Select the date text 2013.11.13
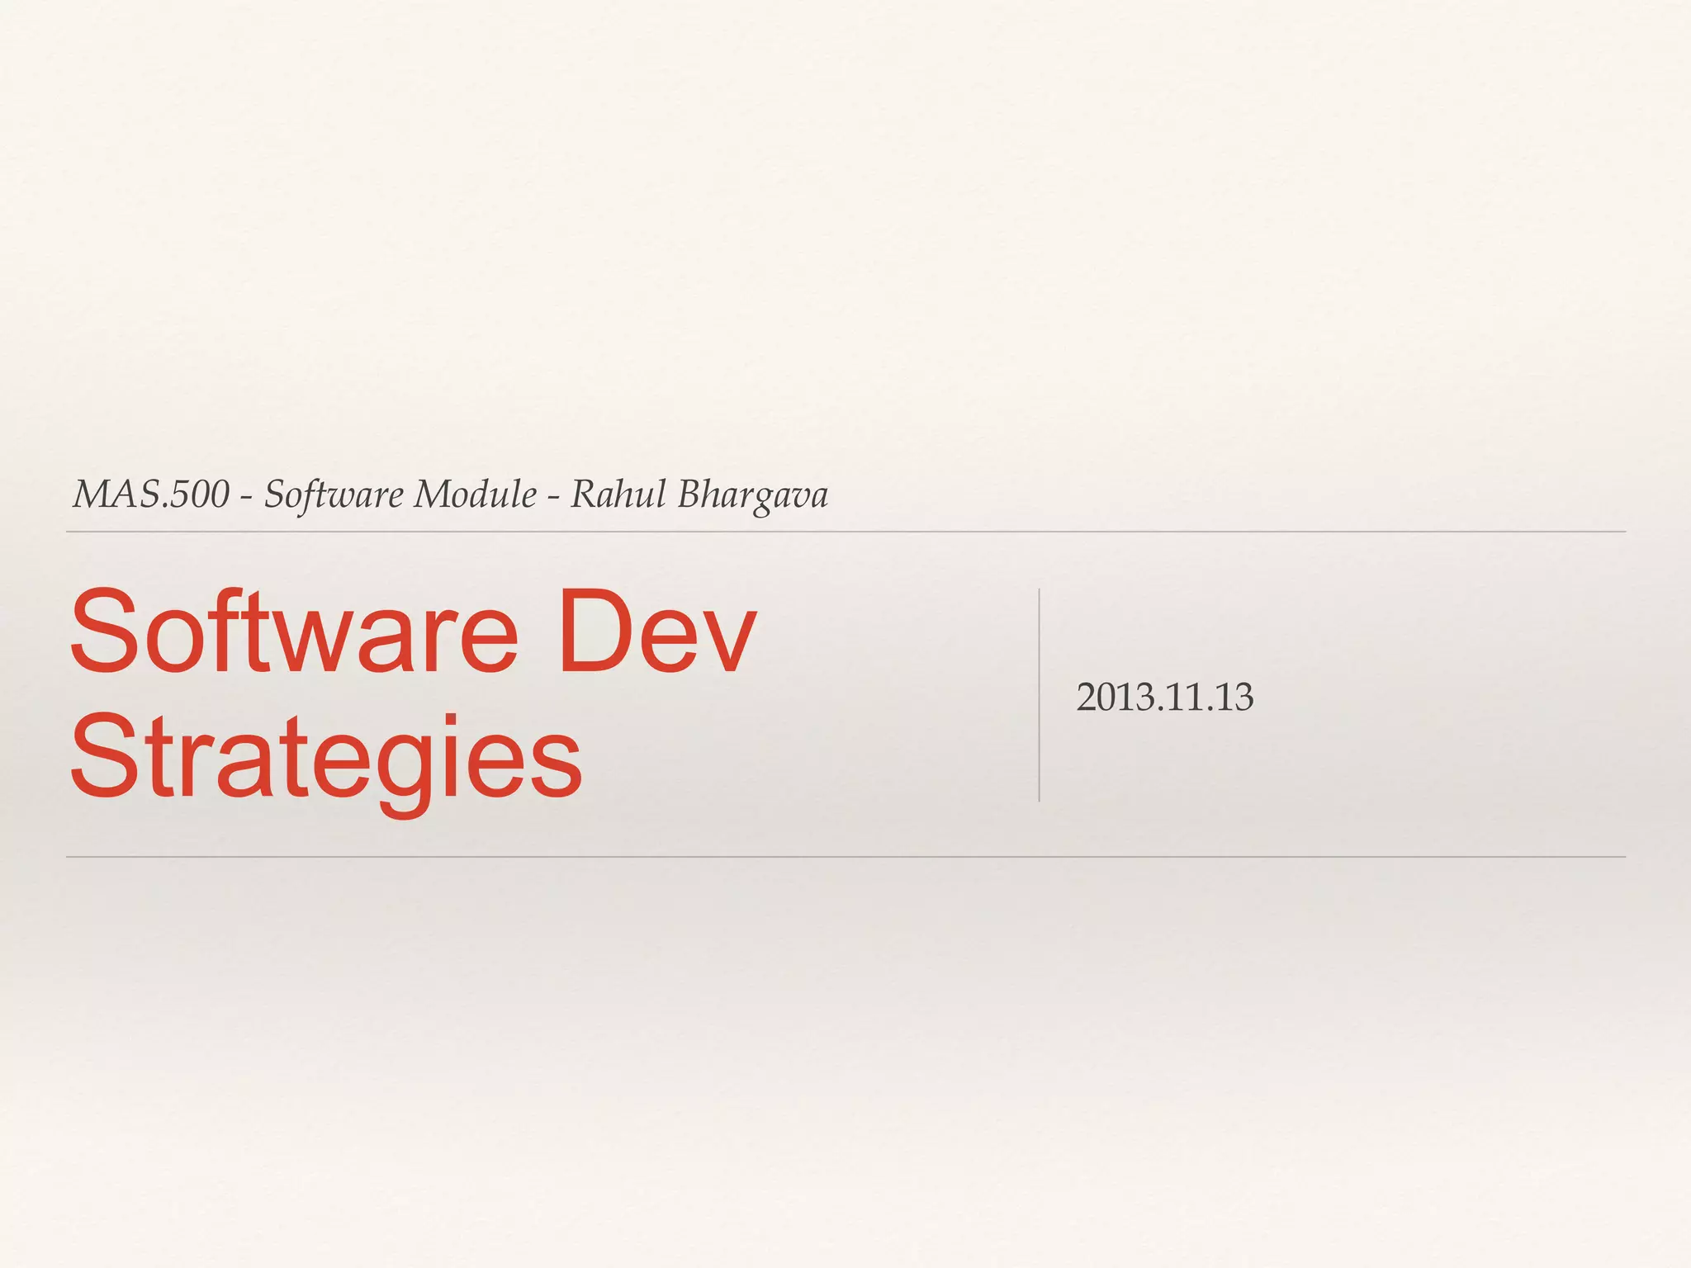Screen dimensions: 1691x1268 coord(1164,698)
